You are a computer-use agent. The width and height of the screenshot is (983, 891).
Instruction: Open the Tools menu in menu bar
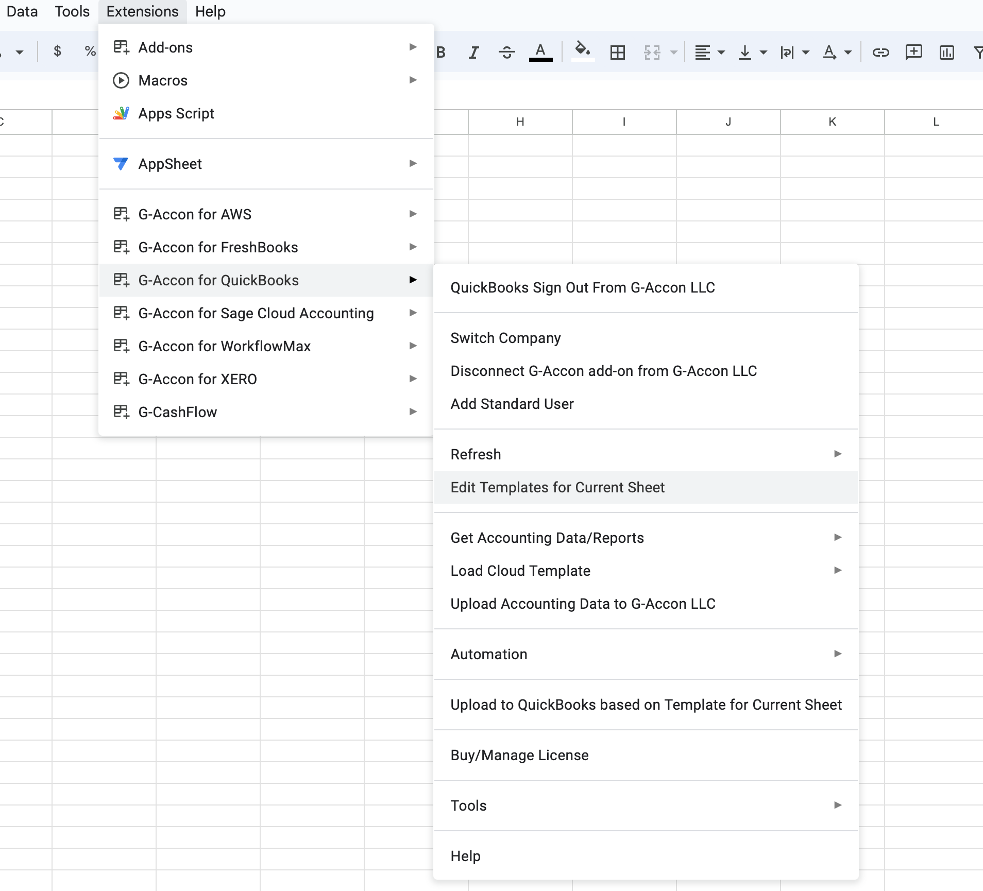(x=72, y=11)
